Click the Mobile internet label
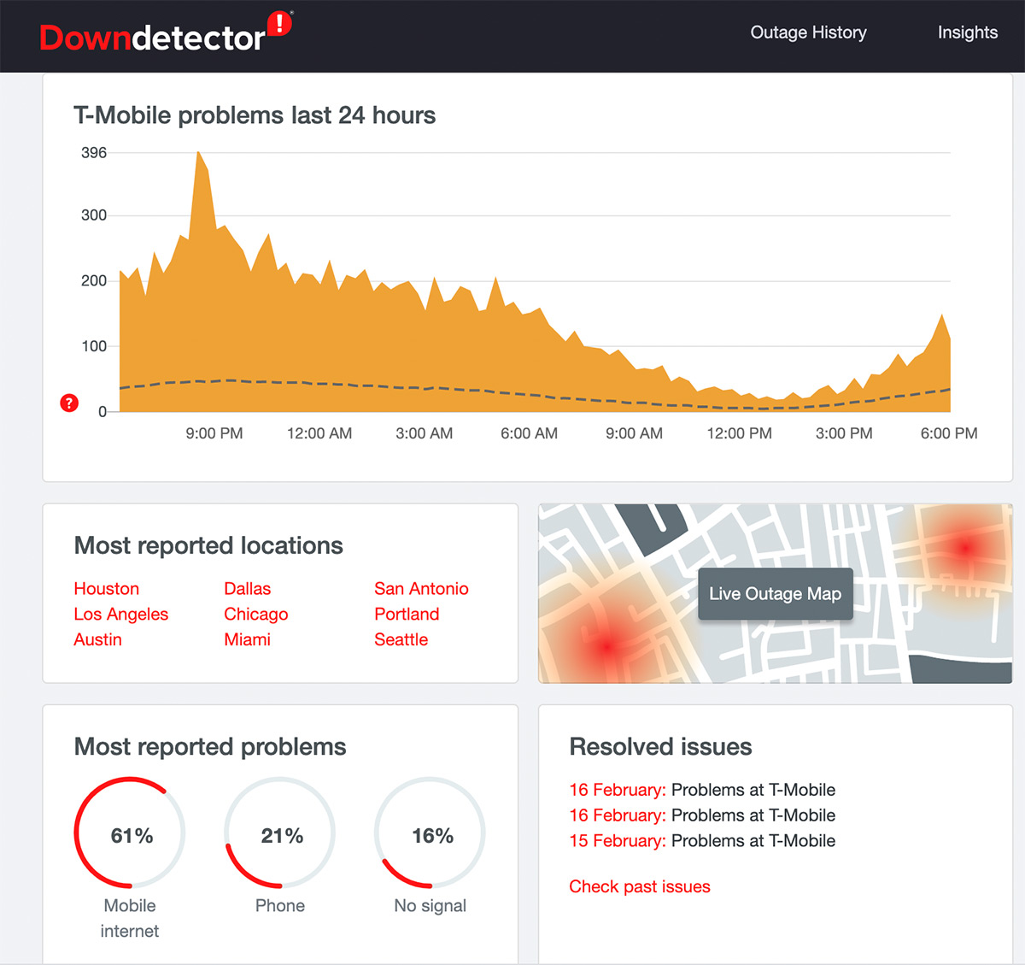This screenshot has height=965, width=1025. point(130,918)
